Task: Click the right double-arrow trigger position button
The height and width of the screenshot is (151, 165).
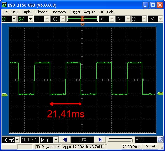Action: pyautogui.click(x=100, y=140)
